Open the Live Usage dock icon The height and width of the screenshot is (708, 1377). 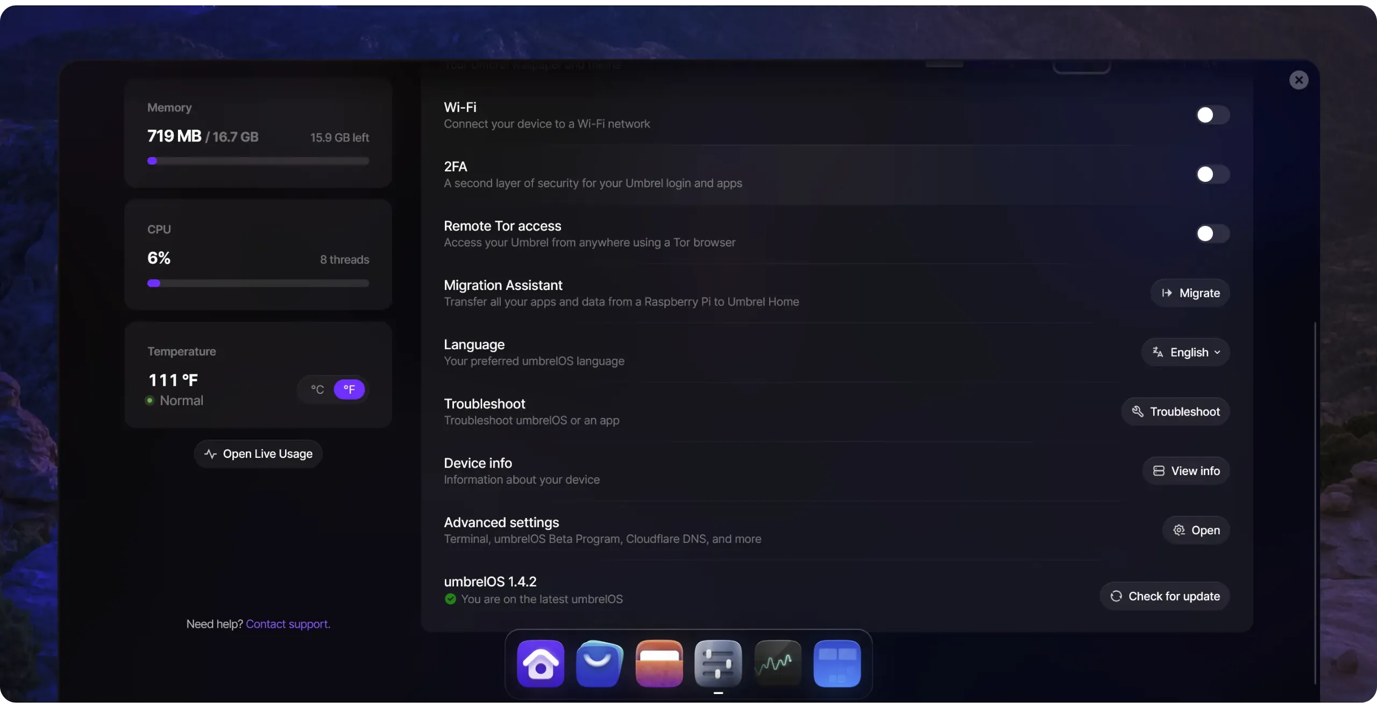click(777, 663)
